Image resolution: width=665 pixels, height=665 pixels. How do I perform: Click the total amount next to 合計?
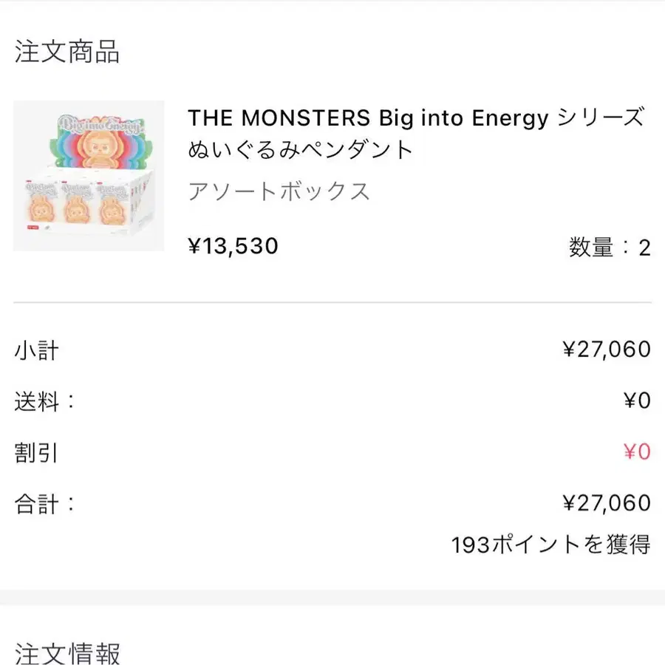click(607, 504)
